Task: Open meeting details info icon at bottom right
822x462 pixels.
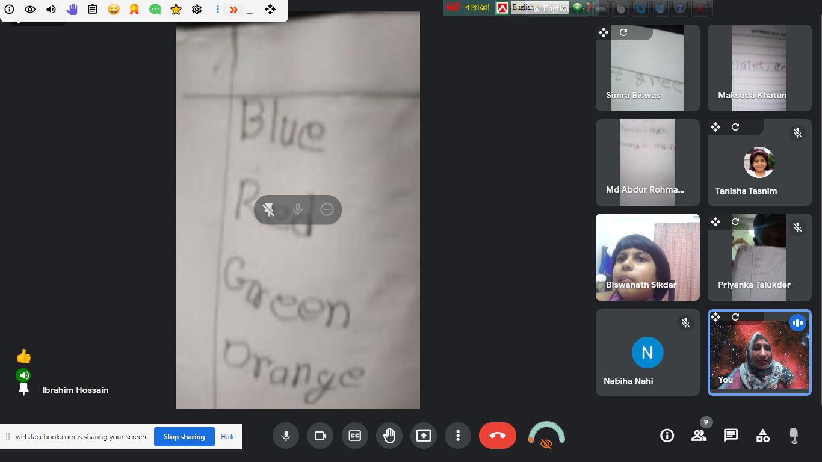Action: pos(667,436)
